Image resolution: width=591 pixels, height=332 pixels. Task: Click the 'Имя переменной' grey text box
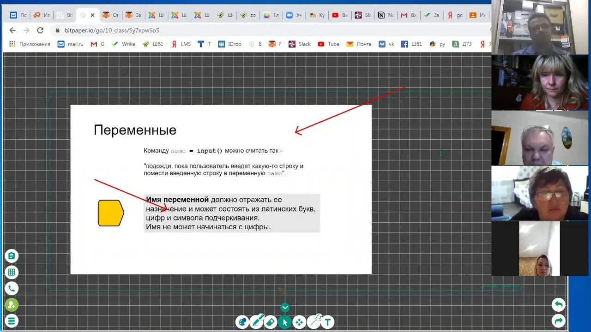pos(232,213)
